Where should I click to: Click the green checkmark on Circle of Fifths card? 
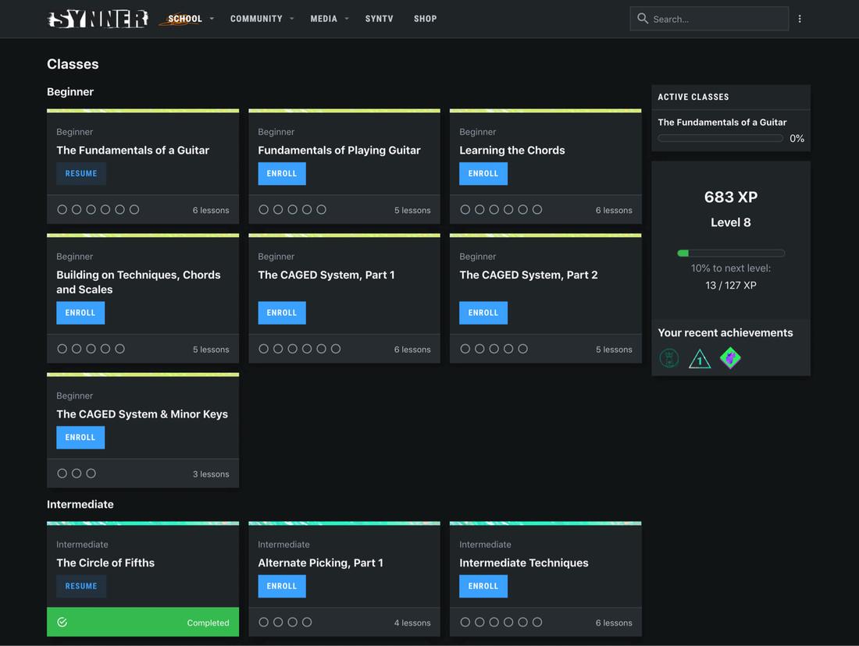pos(62,622)
